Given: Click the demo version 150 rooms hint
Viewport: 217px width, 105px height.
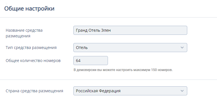Looking at the screenshot, I should pos(123,70).
